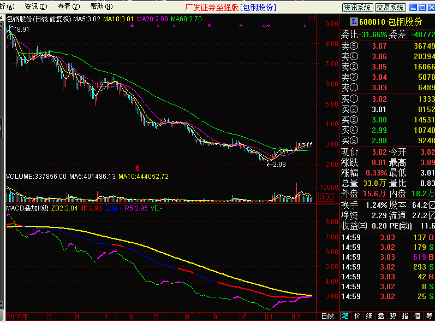Click the ZB2:3.04 indicator value
The width and height of the screenshot is (435, 322).
(x=64, y=208)
